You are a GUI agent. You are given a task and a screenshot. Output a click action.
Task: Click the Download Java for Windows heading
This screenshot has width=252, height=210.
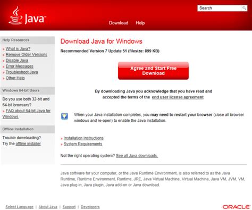102,41
